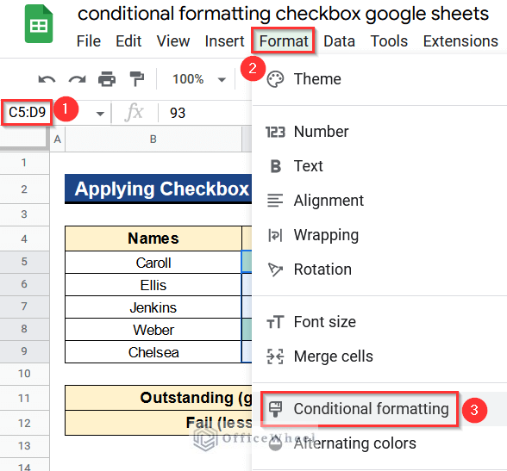Select row 12 header

click(x=24, y=424)
